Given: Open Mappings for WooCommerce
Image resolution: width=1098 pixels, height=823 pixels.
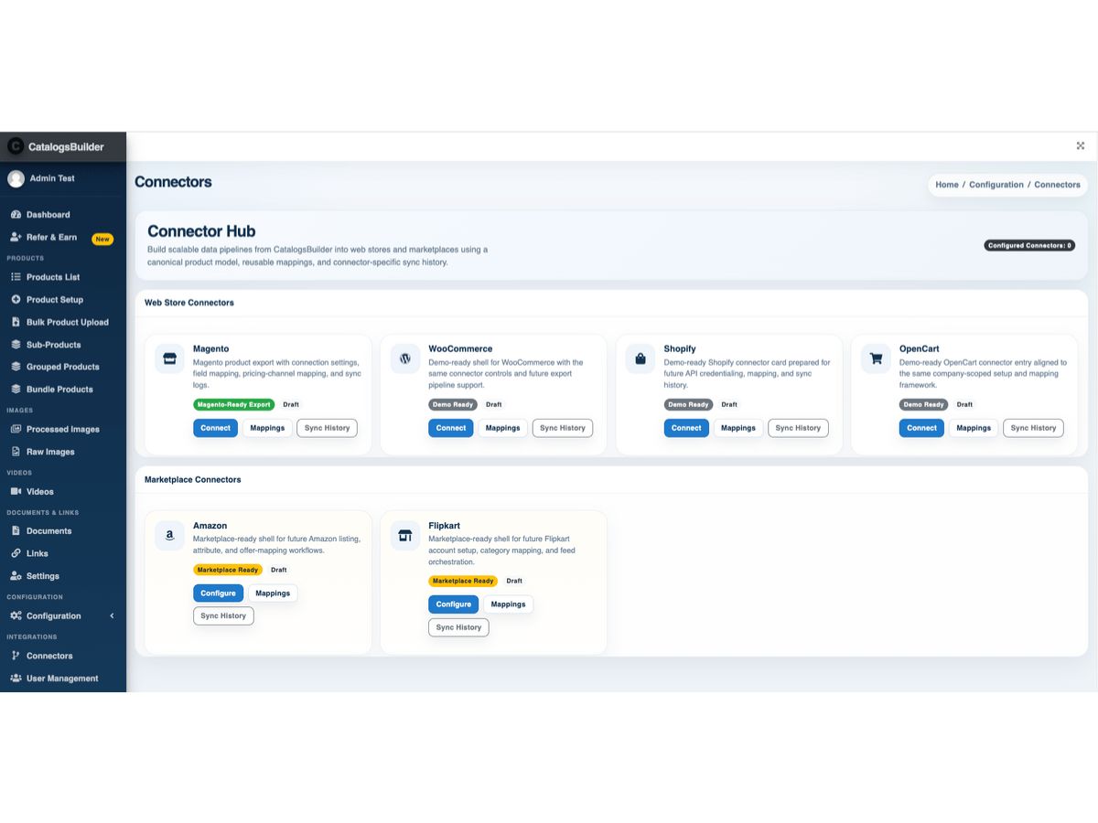Looking at the screenshot, I should pyautogui.click(x=502, y=428).
